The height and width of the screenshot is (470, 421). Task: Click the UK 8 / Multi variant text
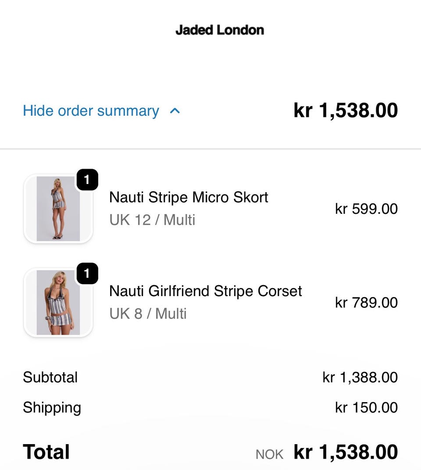(x=148, y=314)
